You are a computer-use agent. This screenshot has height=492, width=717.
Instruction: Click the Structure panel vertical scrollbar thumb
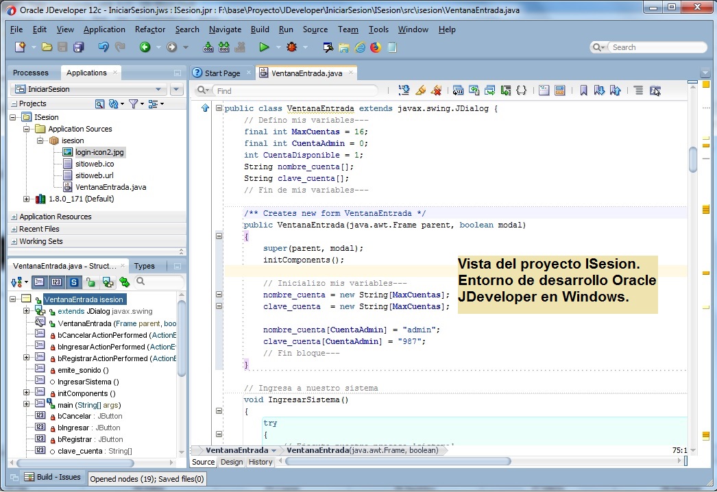(x=181, y=339)
